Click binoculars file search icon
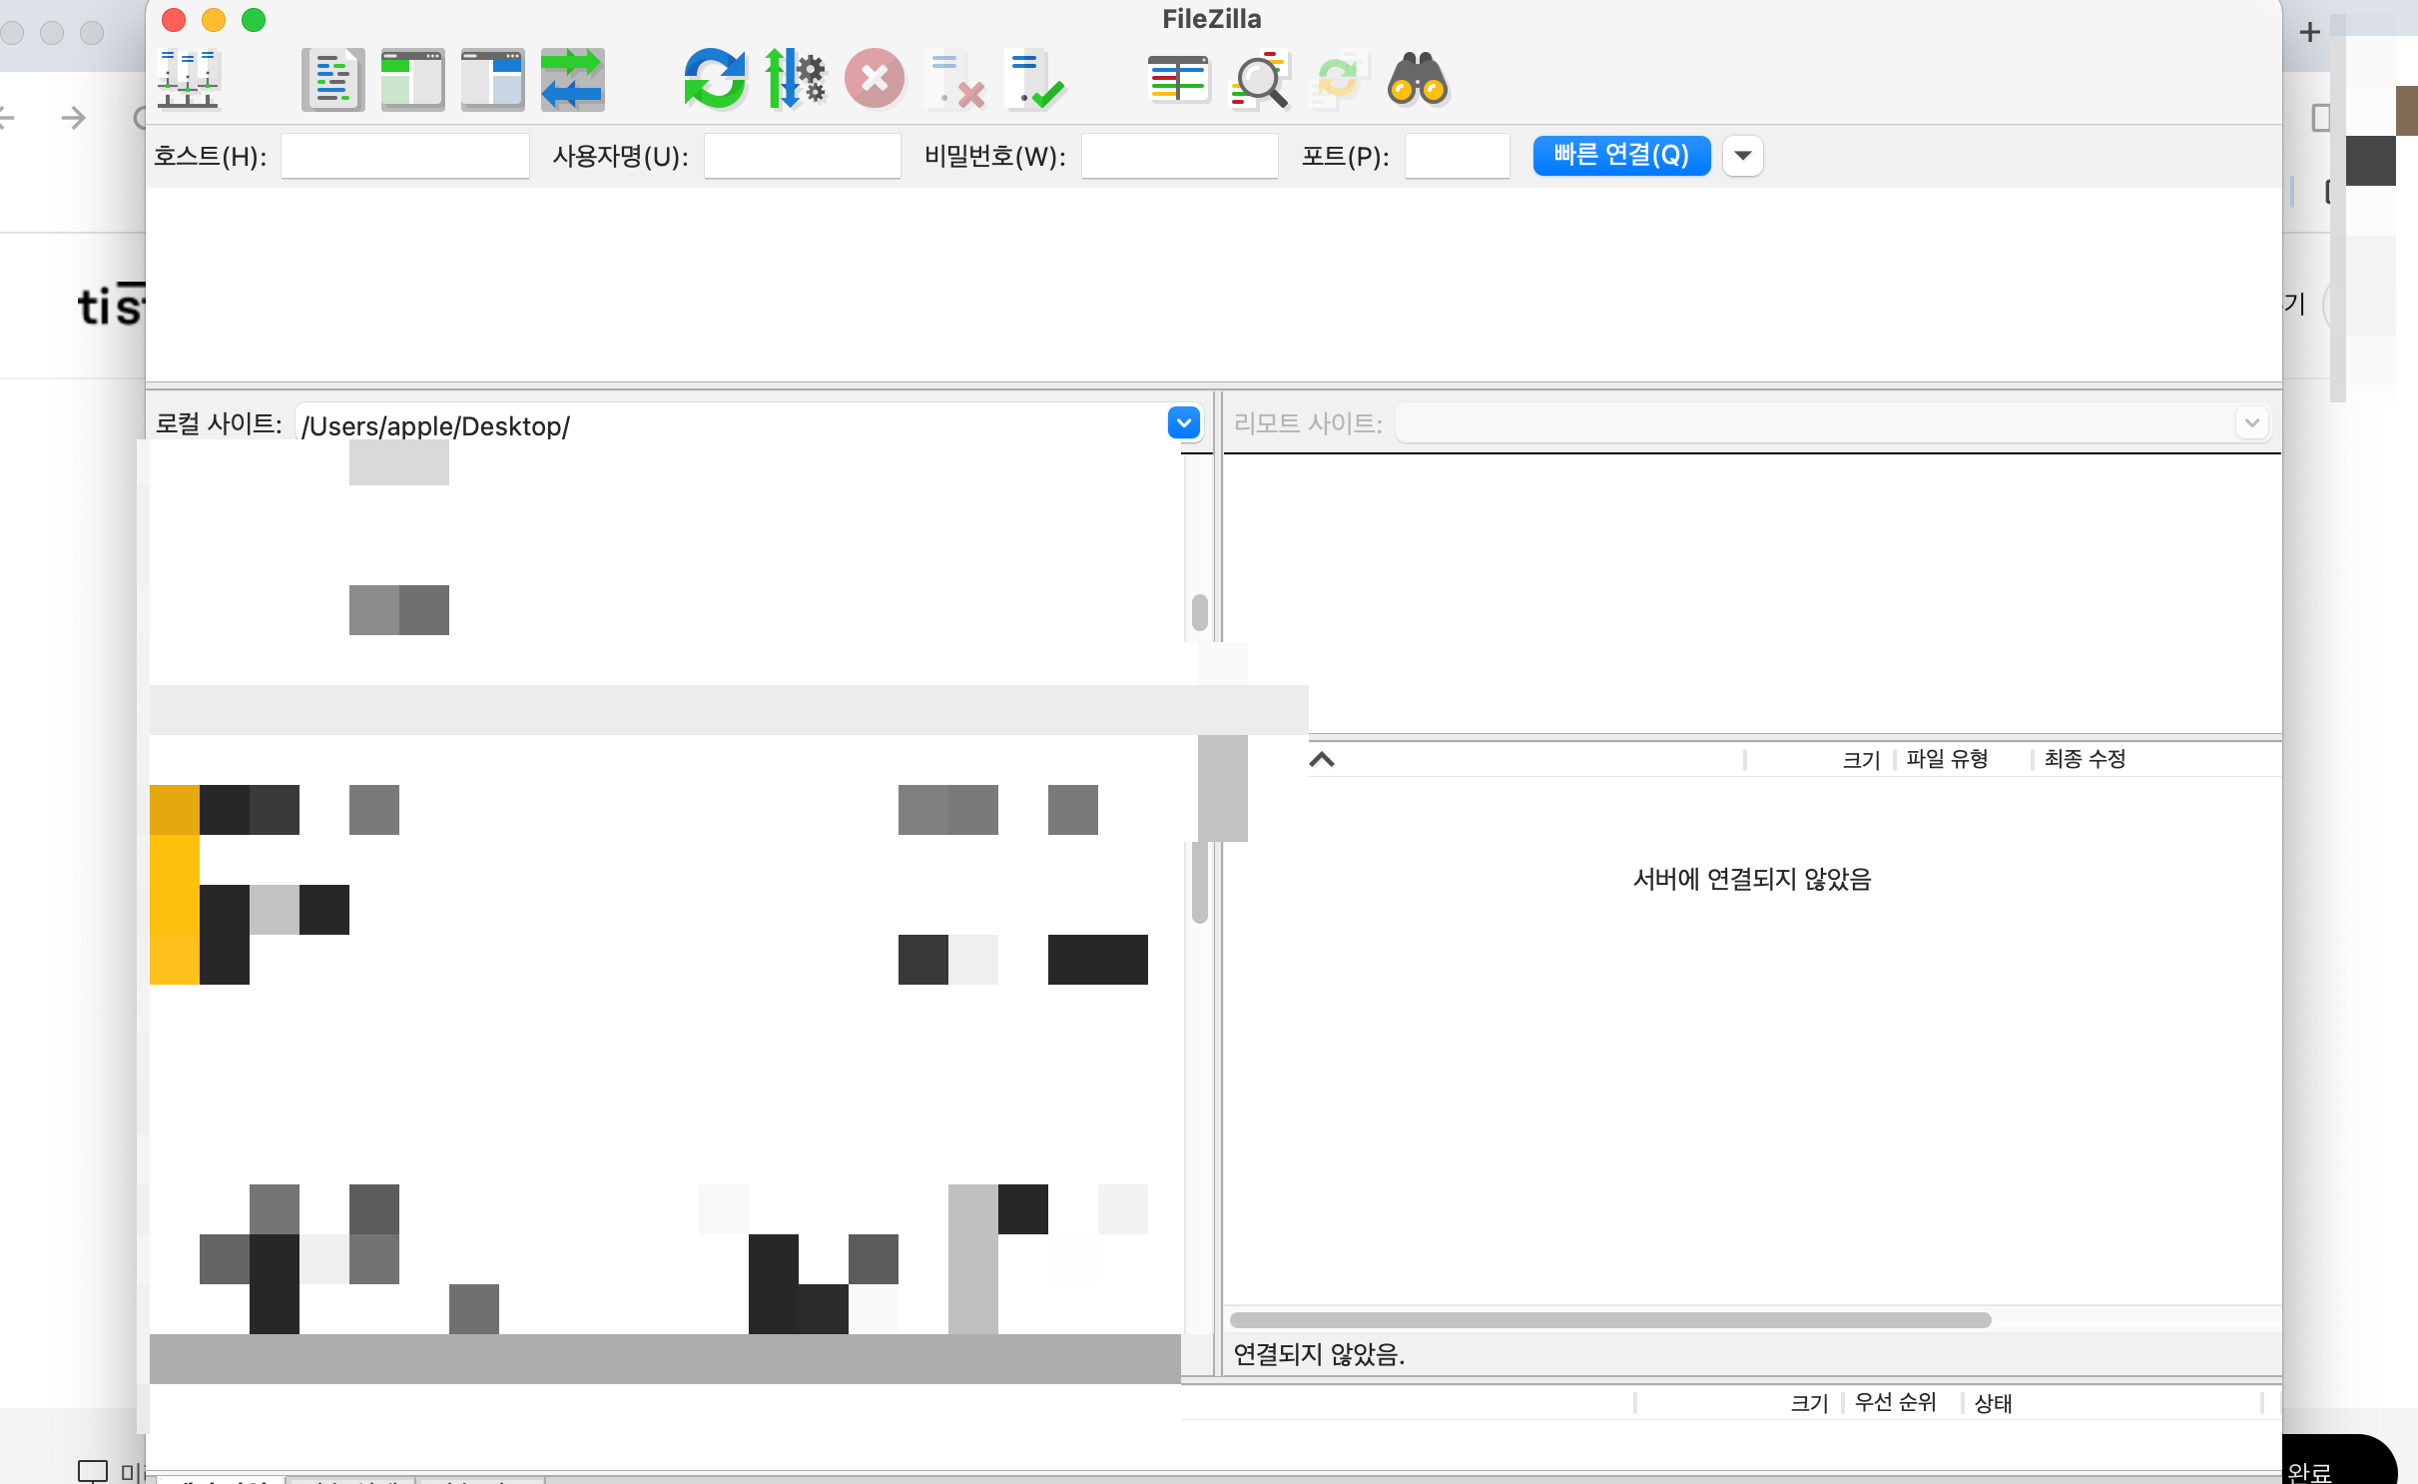The image size is (2418, 1484). pyautogui.click(x=1418, y=78)
